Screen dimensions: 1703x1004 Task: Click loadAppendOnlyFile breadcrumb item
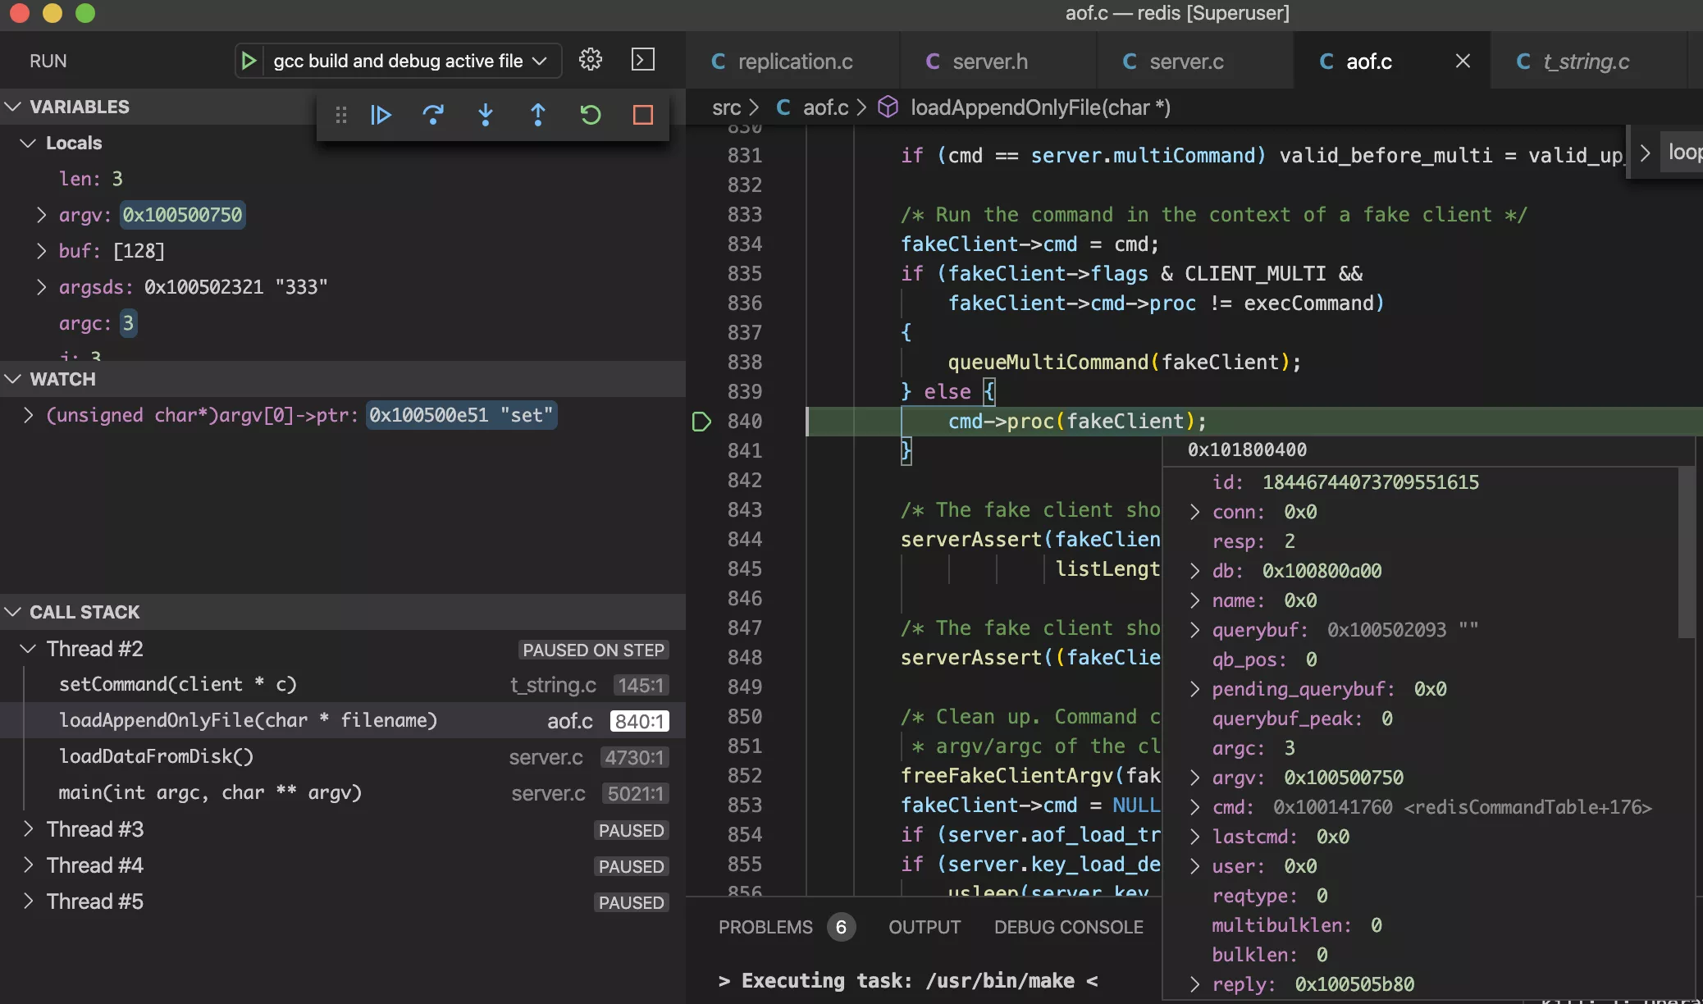(1040, 107)
